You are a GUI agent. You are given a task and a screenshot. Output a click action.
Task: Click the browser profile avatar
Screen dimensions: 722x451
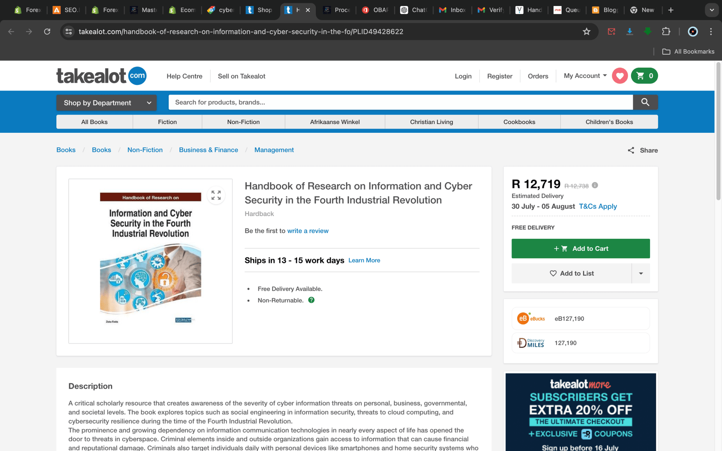(693, 32)
